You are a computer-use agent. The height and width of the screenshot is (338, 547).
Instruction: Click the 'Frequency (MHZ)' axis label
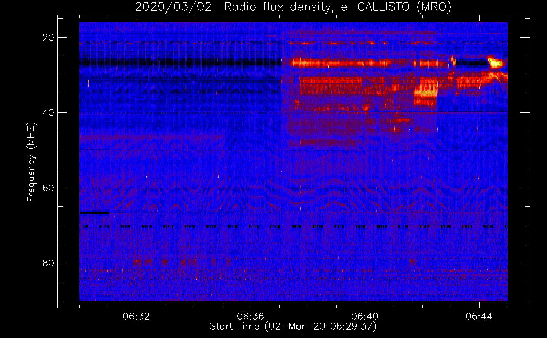coord(31,162)
